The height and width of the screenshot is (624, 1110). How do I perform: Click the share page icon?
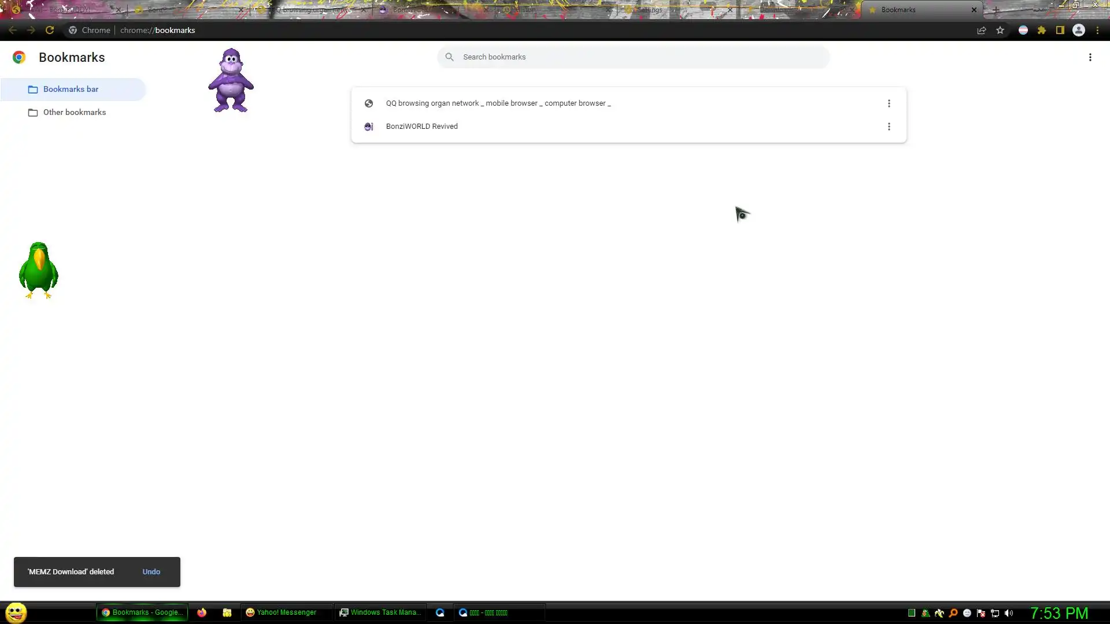point(982,30)
